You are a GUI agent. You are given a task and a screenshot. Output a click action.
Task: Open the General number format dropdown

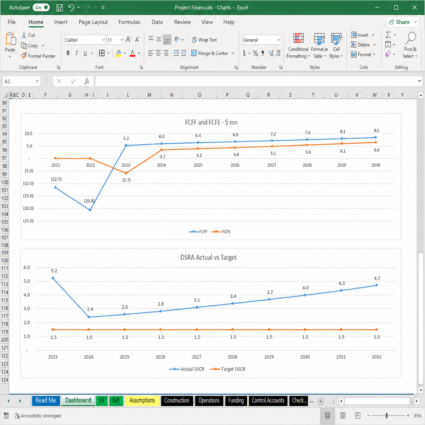click(279, 40)
